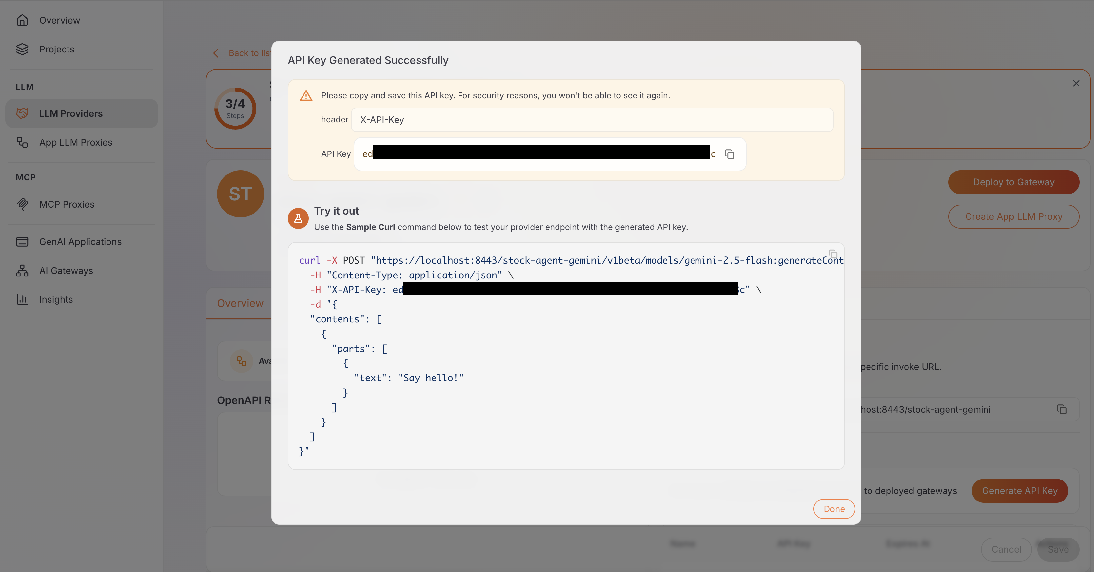Screen dimensions: 1094x572
Task: Click the orange flask Try it out icon
Action: (298, 218)
